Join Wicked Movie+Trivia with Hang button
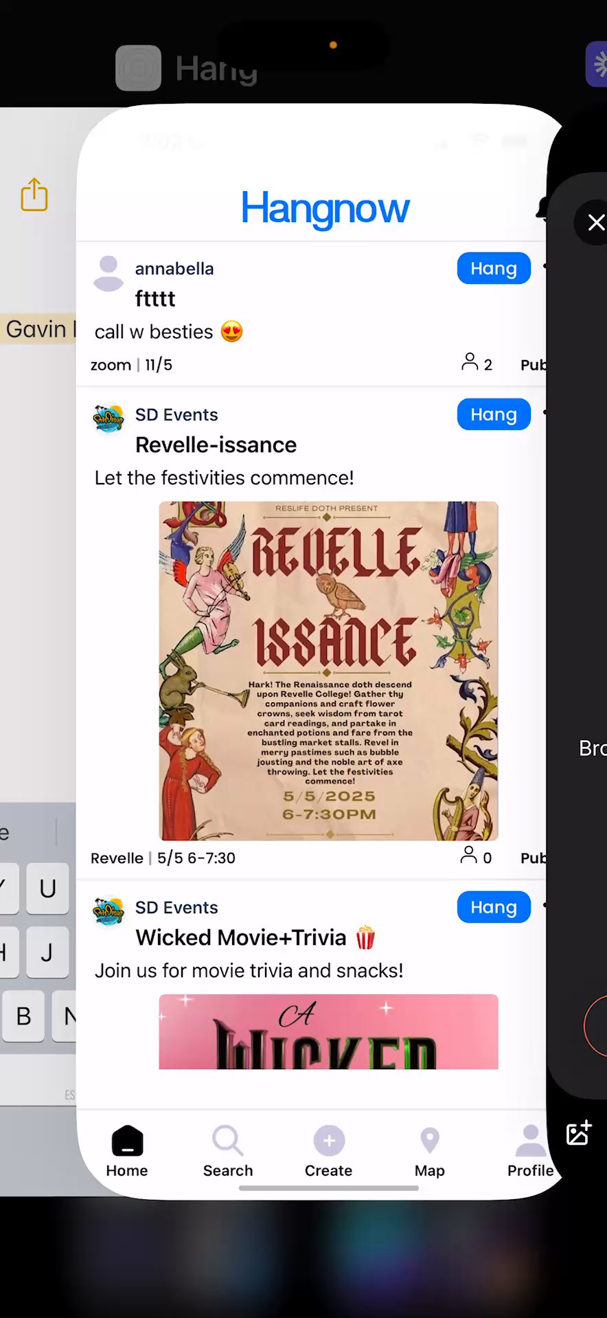607x1318 pixels. point(494,908)
